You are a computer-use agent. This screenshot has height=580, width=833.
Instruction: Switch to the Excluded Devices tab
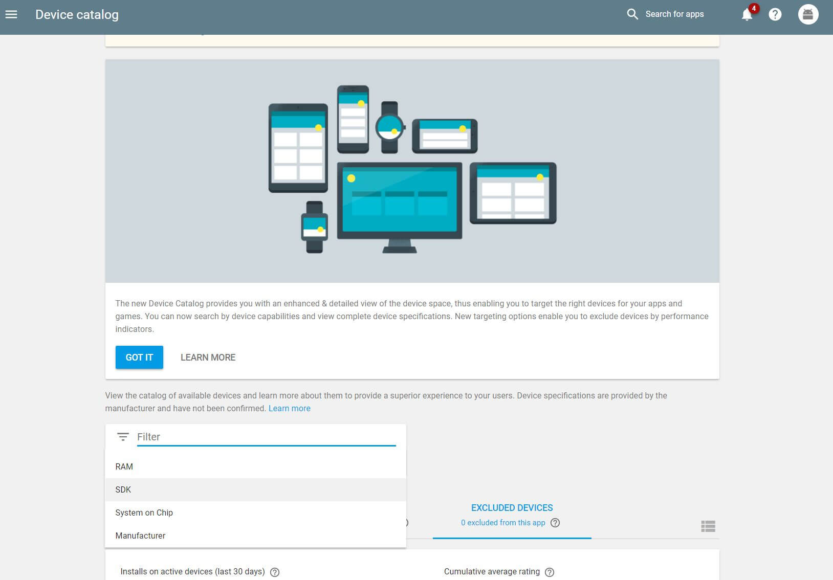[x=512, y=508]
